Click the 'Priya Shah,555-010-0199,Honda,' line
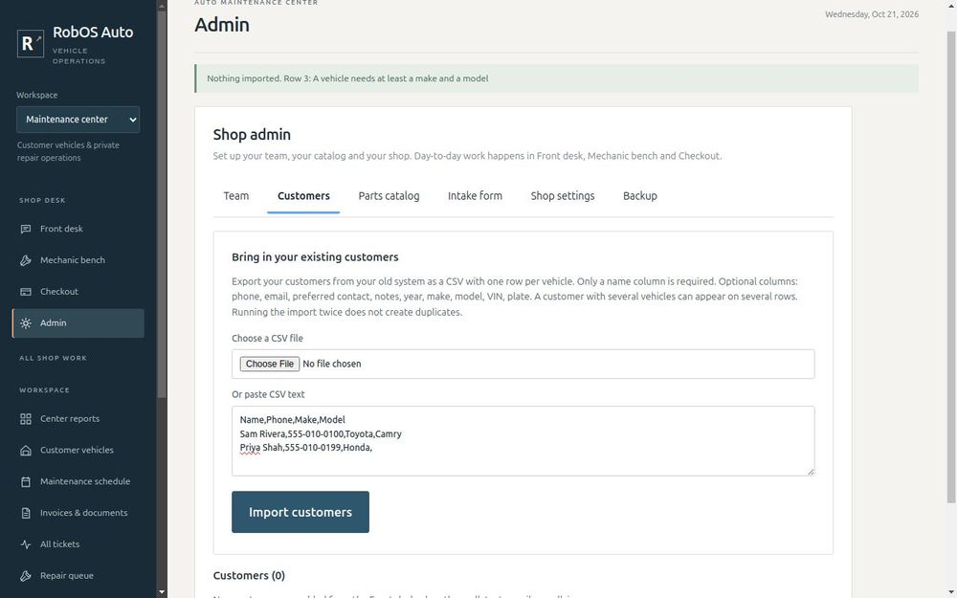 [306, 448]
